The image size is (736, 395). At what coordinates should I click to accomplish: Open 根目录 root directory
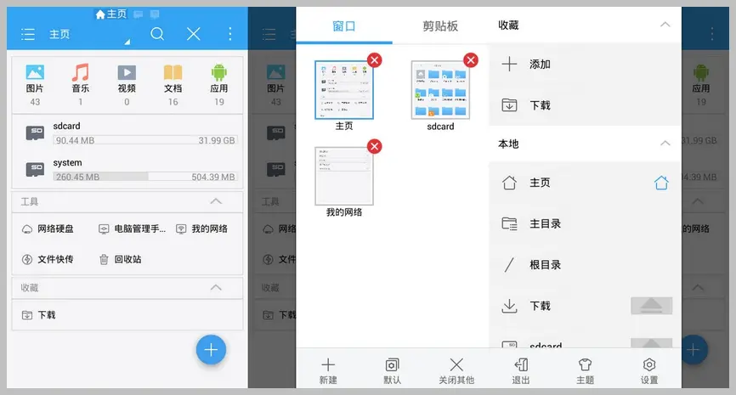(585, 264)
